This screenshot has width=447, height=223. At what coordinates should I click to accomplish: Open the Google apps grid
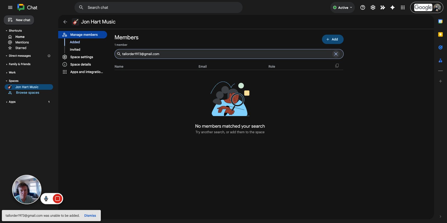(x=403, y=8)
